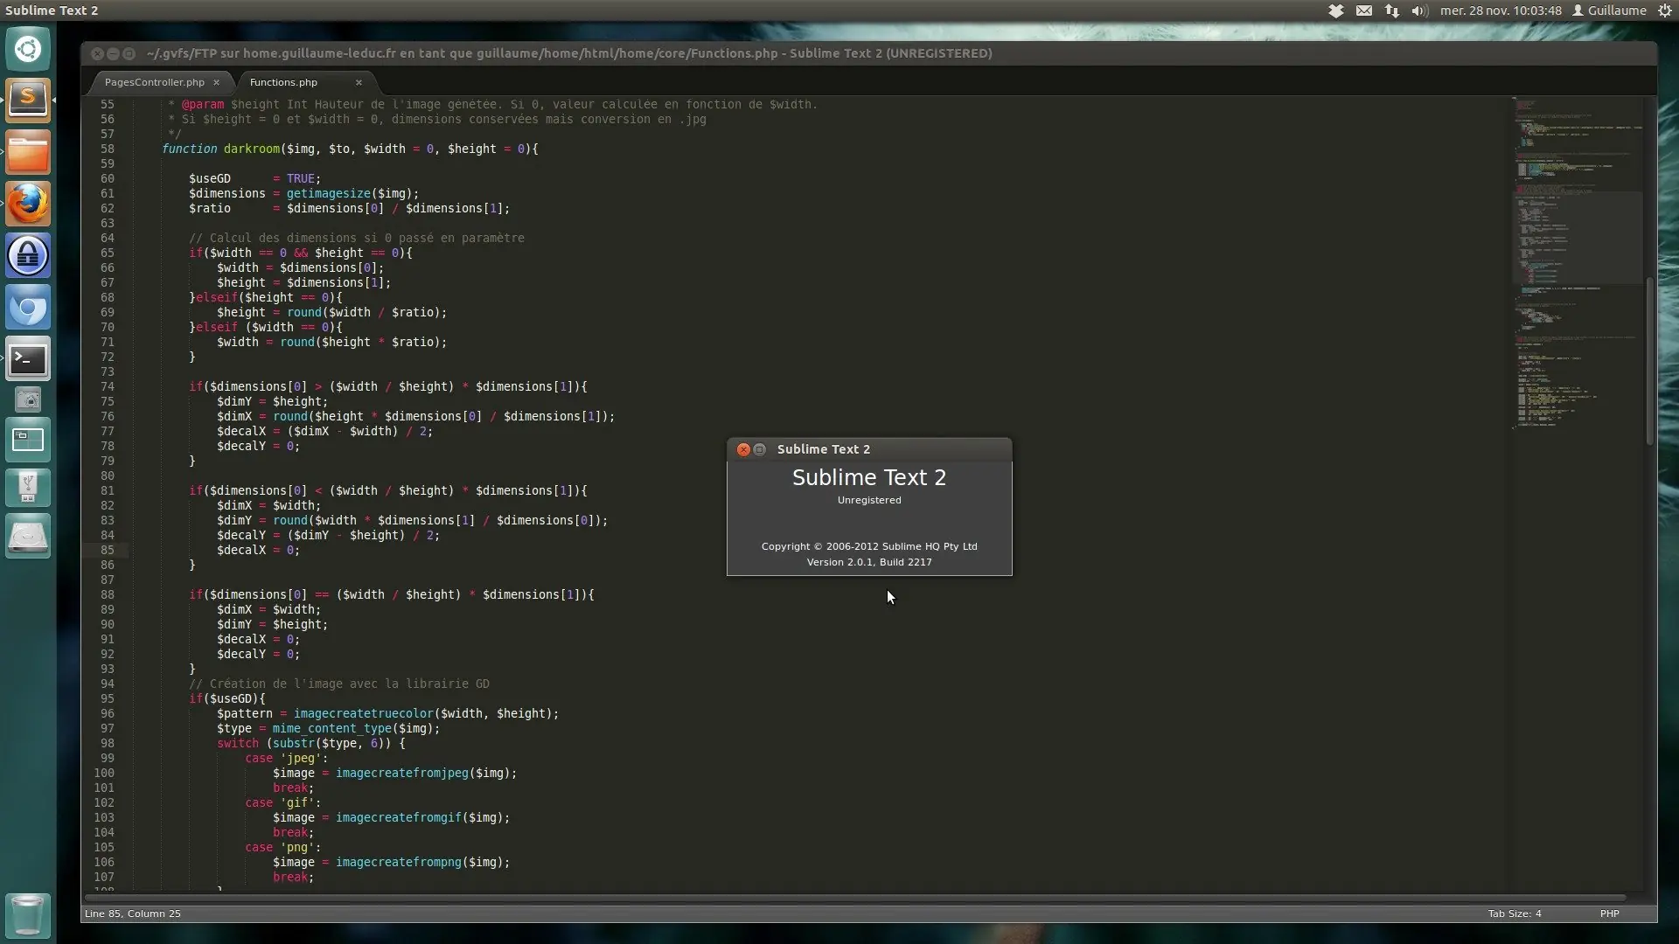Maximize the main Sublime Text editor window

tap(129, 53)
